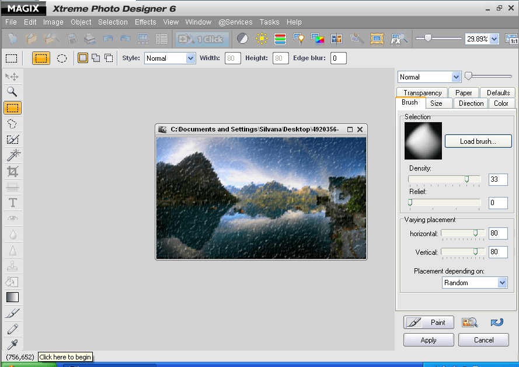Select the Clone Stamp tool
This screenshot has width=519, height=367.
pos(12,265)
